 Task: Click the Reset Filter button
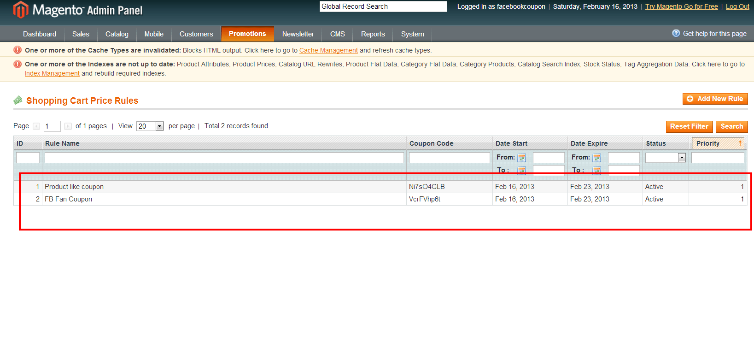[689, 126]
